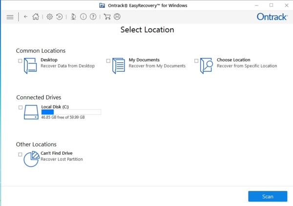The height and width of the screenshot is (206, 293).
Task: Return to the Home screen icon
Action: point(36,17)
